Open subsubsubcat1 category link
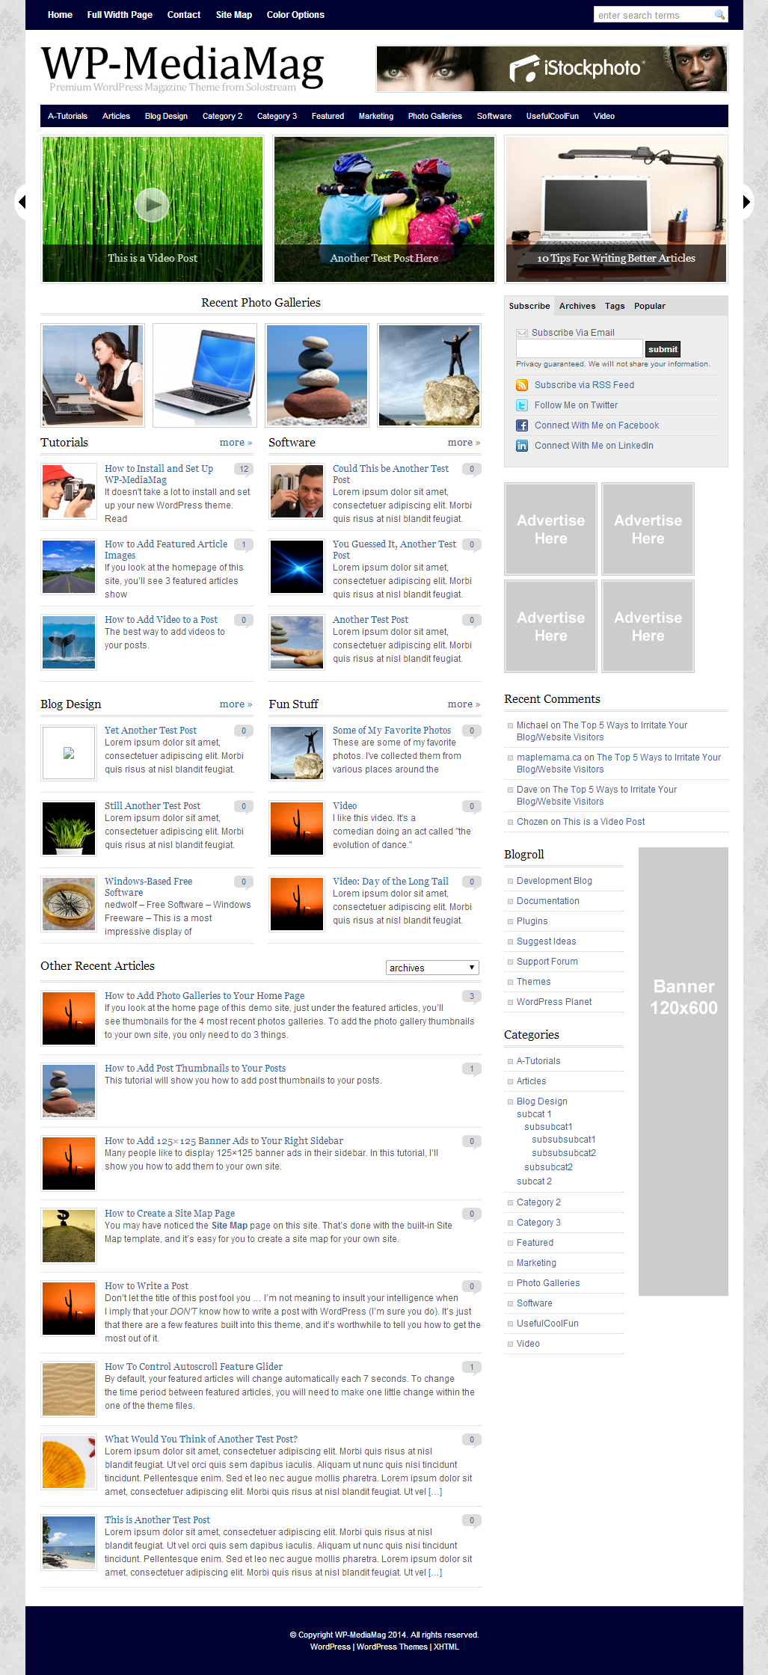Image resolution: width=768 pixels, height=1675 pixels. [x=564, y=1140]
